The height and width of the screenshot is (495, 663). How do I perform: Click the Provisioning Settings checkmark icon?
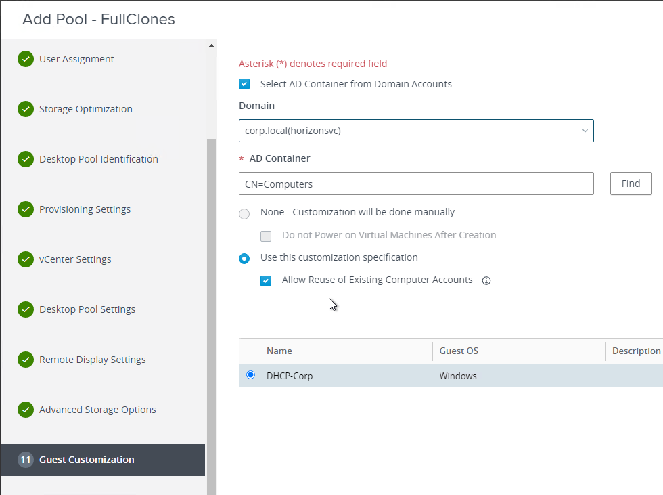[26, 209]
